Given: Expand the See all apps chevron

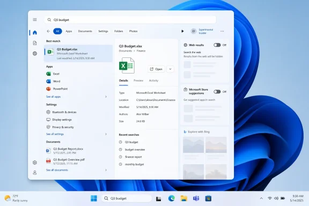Looking at the screenshot, I should [x=106, y=97].
